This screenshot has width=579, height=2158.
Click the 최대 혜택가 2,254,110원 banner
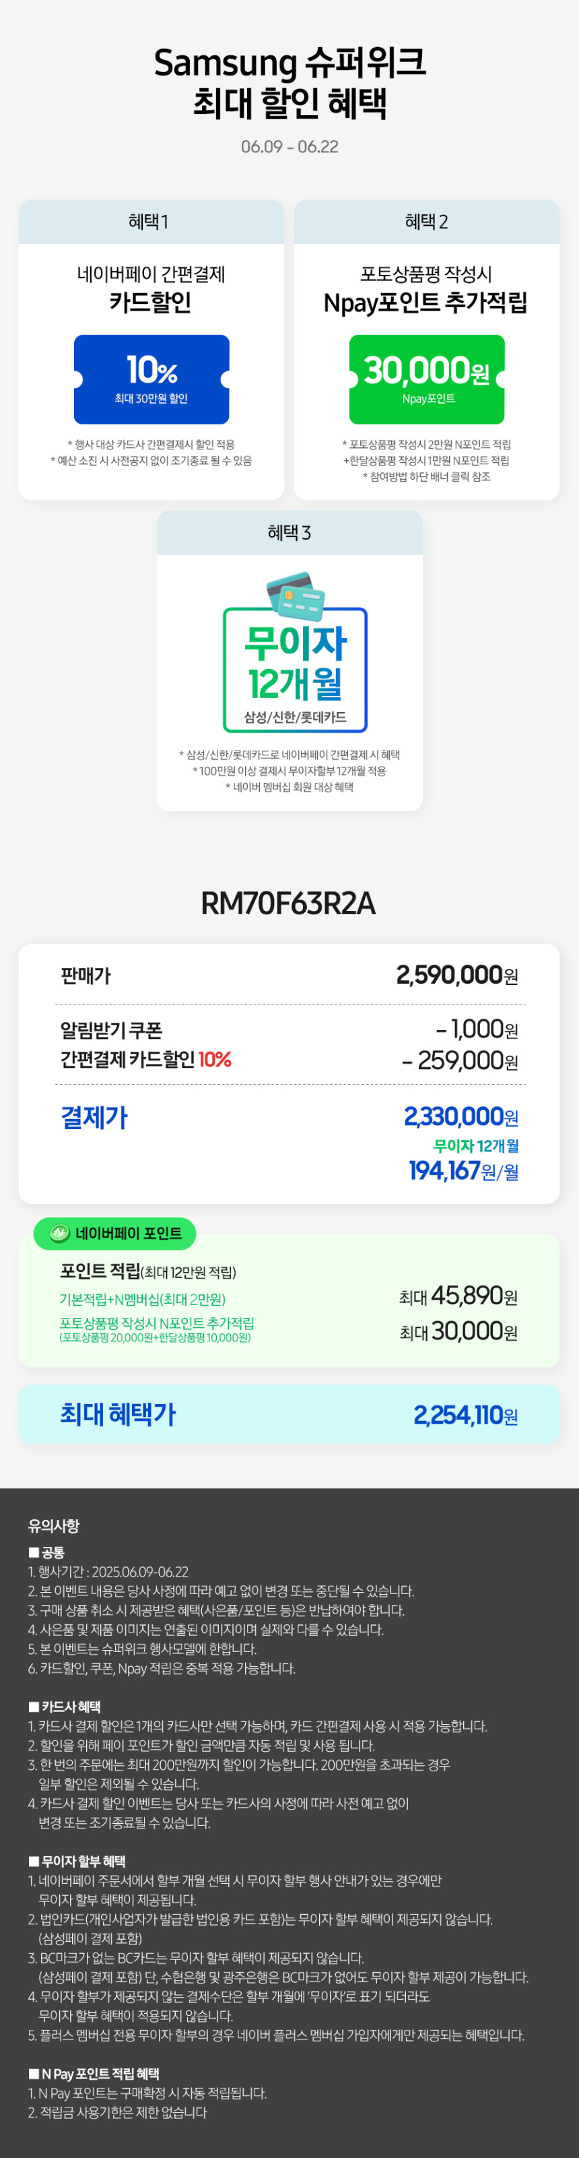[289, 1414]
